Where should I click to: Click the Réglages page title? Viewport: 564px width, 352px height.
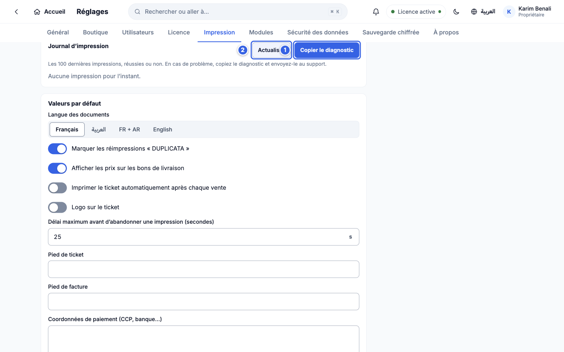pyautogui.click(x=92, y=12)
